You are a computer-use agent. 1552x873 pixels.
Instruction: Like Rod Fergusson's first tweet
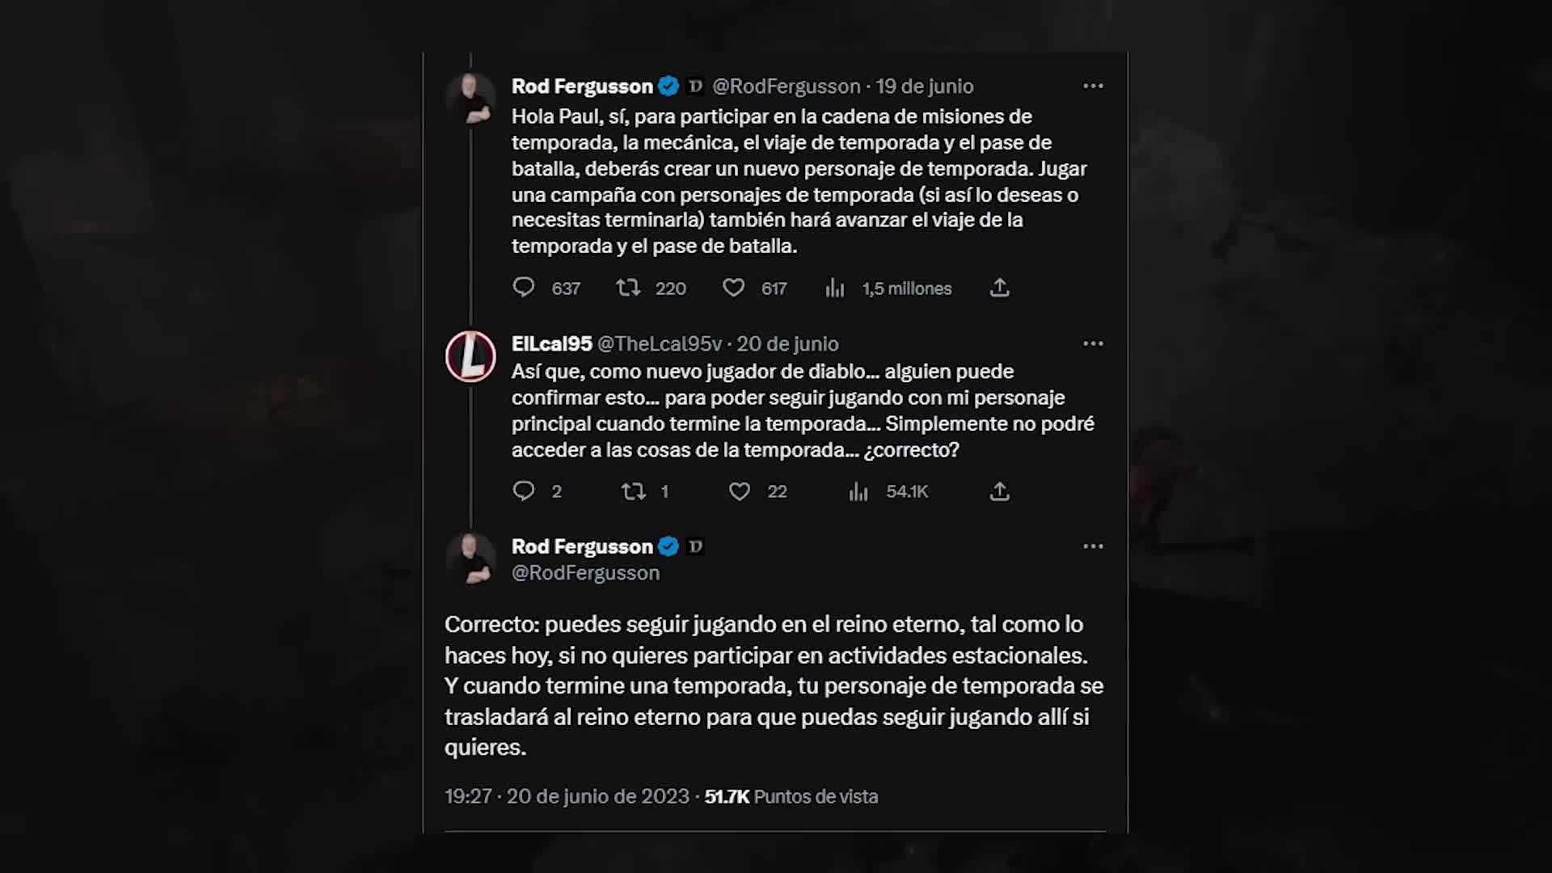coord(733,288)
